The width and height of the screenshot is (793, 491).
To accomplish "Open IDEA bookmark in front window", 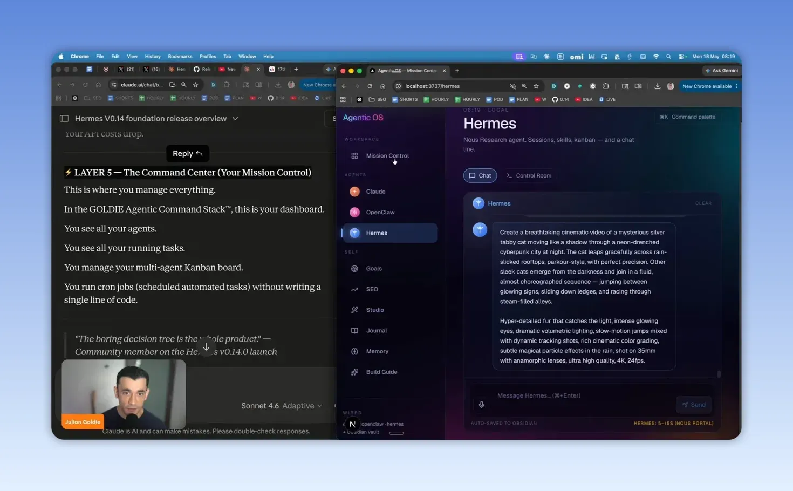I will (x=584, y=100).
